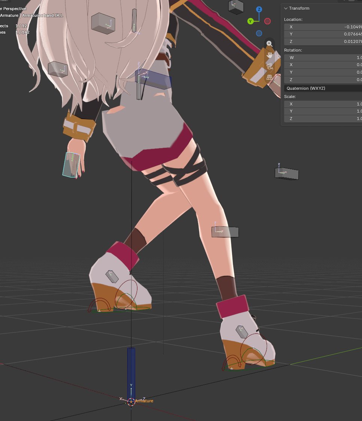Click the blue Z axis gizmo ball
This screenshot has height=421, width=362.
coord(259,9)
